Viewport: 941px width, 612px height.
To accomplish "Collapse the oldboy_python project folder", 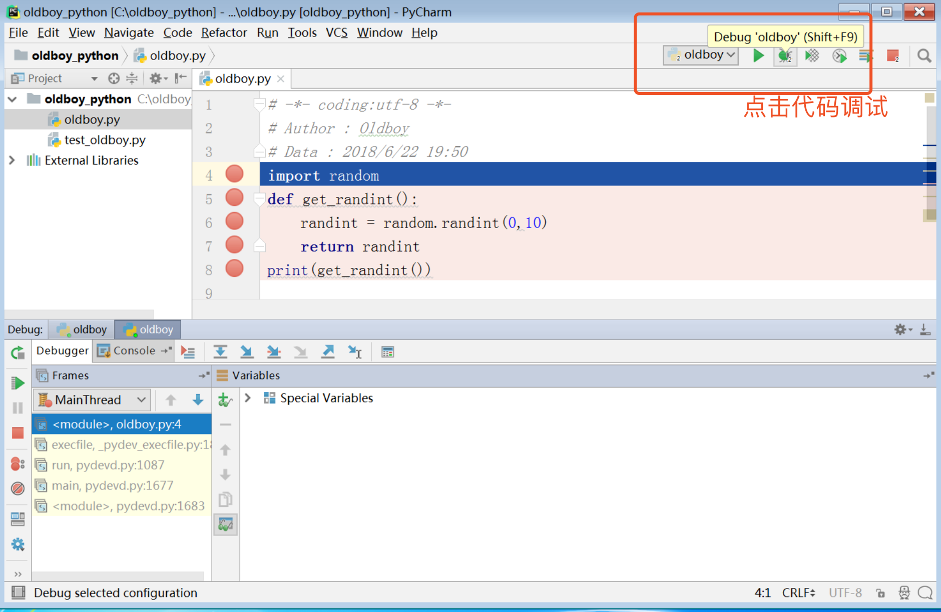I will (13, 99).
